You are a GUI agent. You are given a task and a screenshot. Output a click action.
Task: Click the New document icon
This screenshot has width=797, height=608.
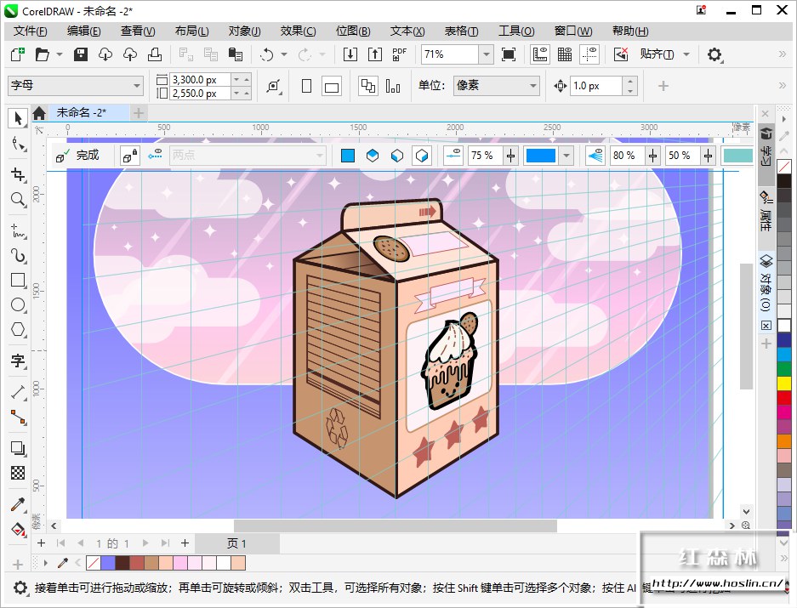[17, 54]
